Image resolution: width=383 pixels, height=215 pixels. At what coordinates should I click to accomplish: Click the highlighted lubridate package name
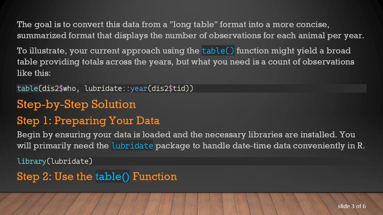click(132, 146)
